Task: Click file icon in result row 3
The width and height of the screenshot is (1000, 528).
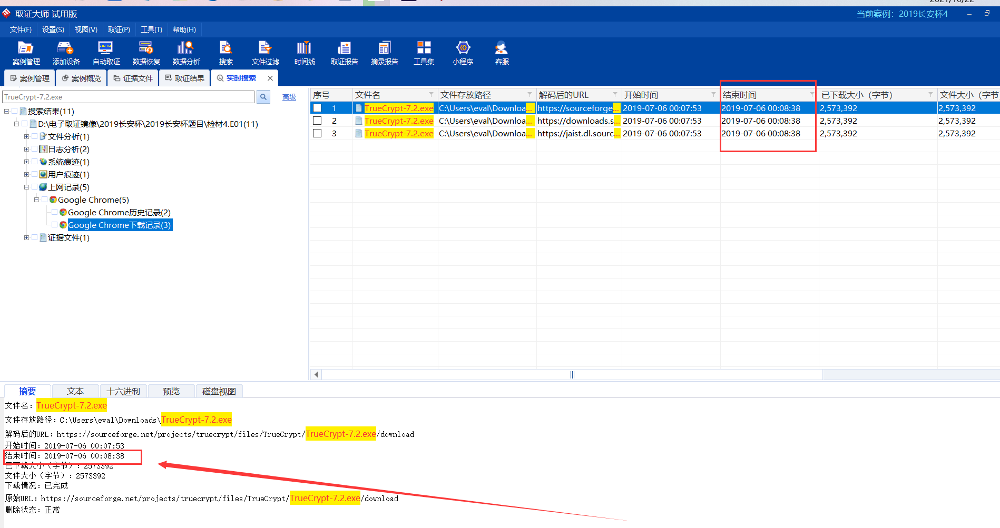Action: 359,133
